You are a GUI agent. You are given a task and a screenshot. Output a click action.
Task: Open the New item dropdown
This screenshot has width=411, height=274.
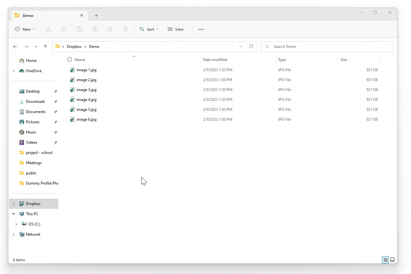tap(25, 29)
